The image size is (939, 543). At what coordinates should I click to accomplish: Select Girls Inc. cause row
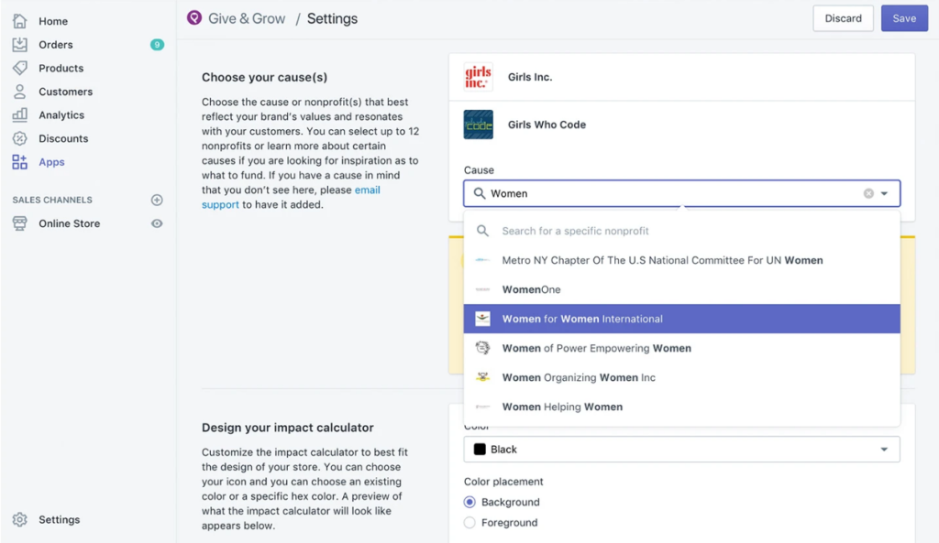point(681,77)
